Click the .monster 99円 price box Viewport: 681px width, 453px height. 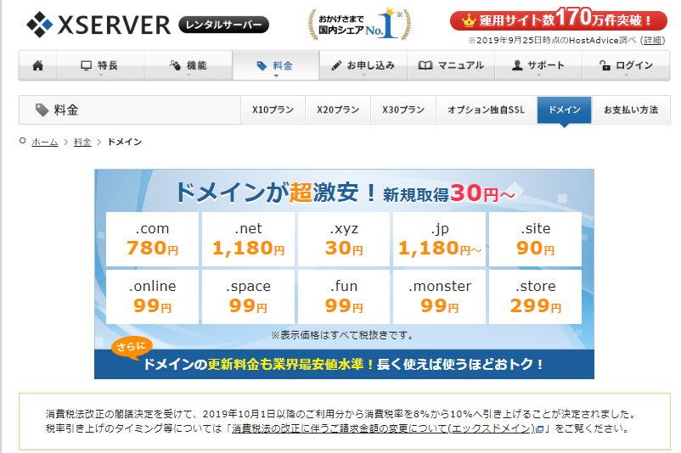(x=440, y=297)
